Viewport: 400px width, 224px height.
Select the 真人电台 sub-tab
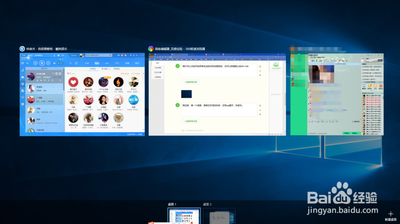[105, 69]
